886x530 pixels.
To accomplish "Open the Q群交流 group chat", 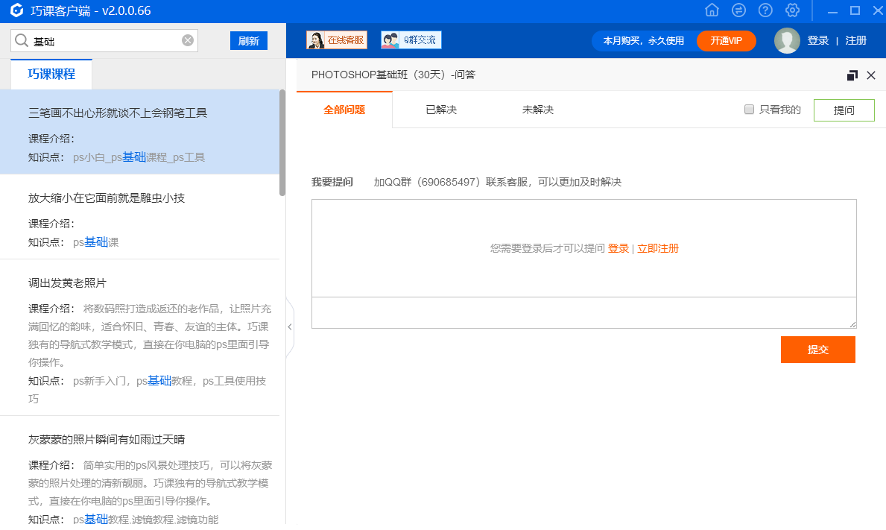I will click(x=411, y=40).
